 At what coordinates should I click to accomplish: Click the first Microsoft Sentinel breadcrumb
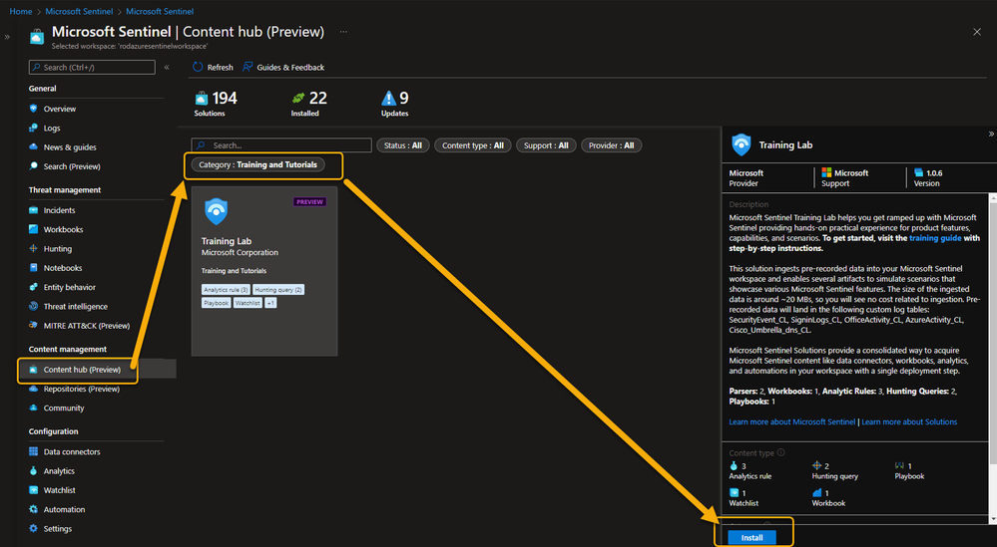pos(79,11)
